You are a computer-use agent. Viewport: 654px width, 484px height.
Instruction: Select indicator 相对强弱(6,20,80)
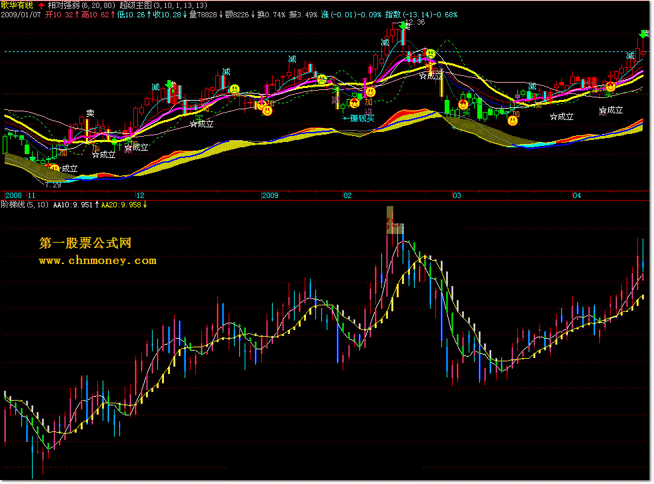tap(81, 5)
